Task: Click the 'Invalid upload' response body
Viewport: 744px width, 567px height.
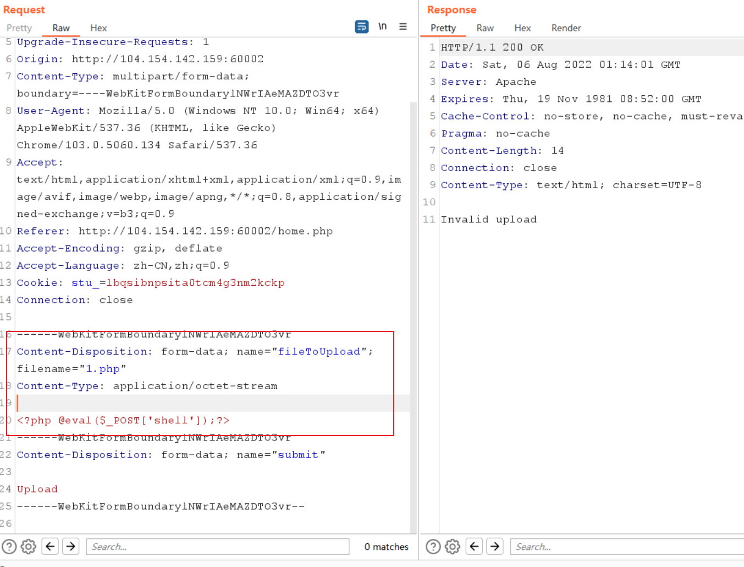Action: [489, 219]
